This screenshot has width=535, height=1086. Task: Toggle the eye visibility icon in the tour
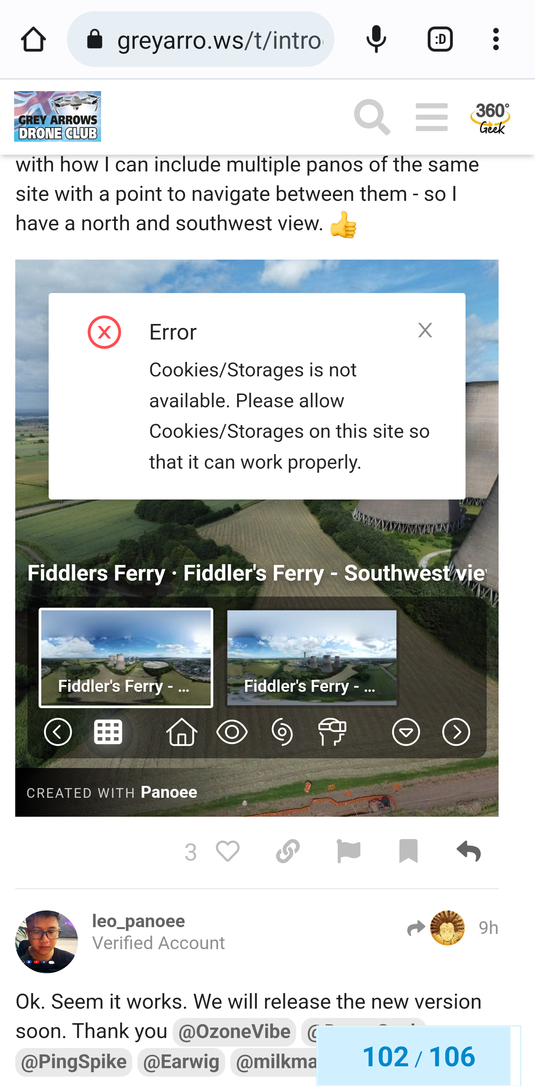(232, 732)
